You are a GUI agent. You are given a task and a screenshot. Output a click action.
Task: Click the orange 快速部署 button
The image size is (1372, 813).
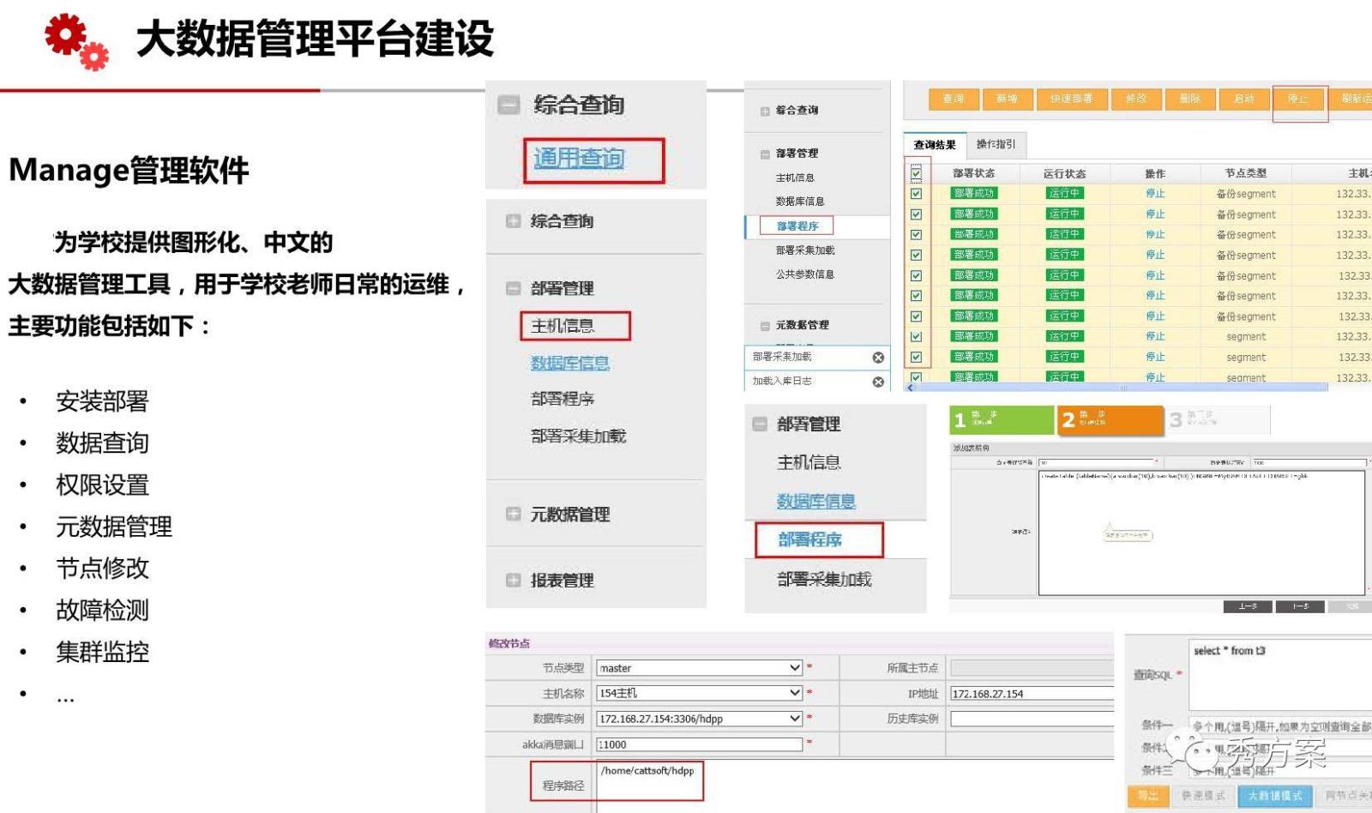point(1071,99)
